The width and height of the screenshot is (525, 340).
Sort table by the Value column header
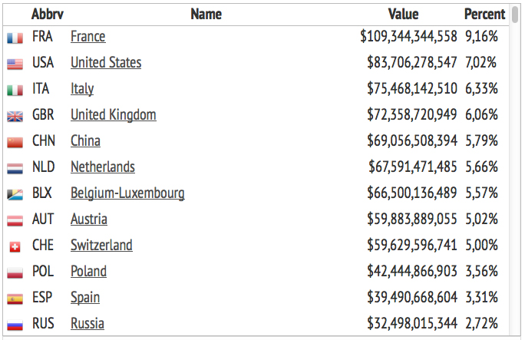coord(404,14)
